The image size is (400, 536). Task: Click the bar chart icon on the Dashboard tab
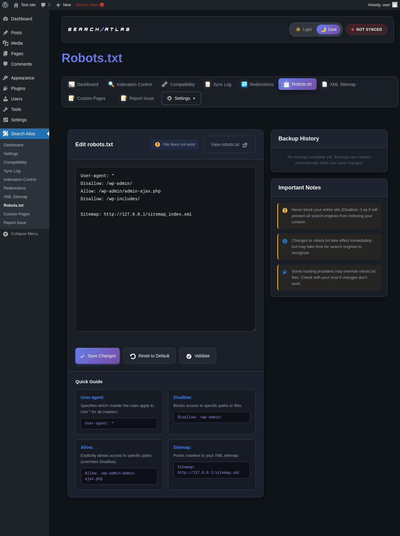pyautogui.click(x=72, y=84)
